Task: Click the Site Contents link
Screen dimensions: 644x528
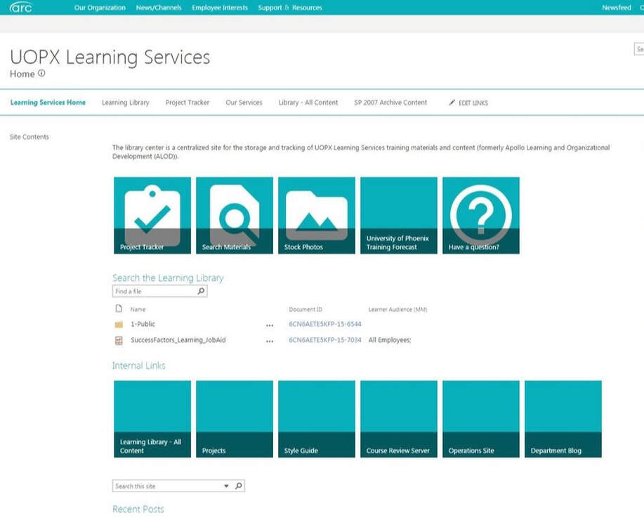Action: 29,137
